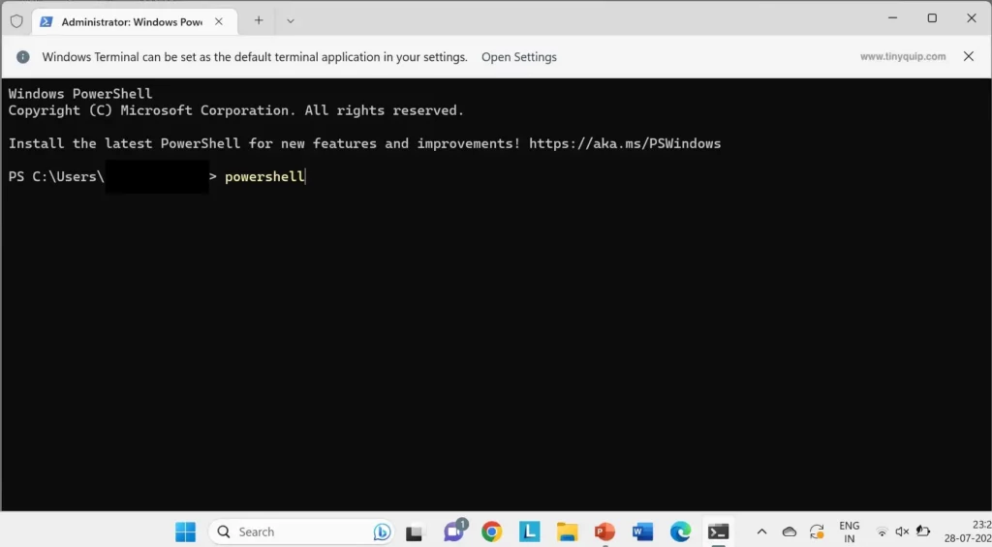
Task: Launch Google Chrome from the taskbar
Action: point(491,532)
